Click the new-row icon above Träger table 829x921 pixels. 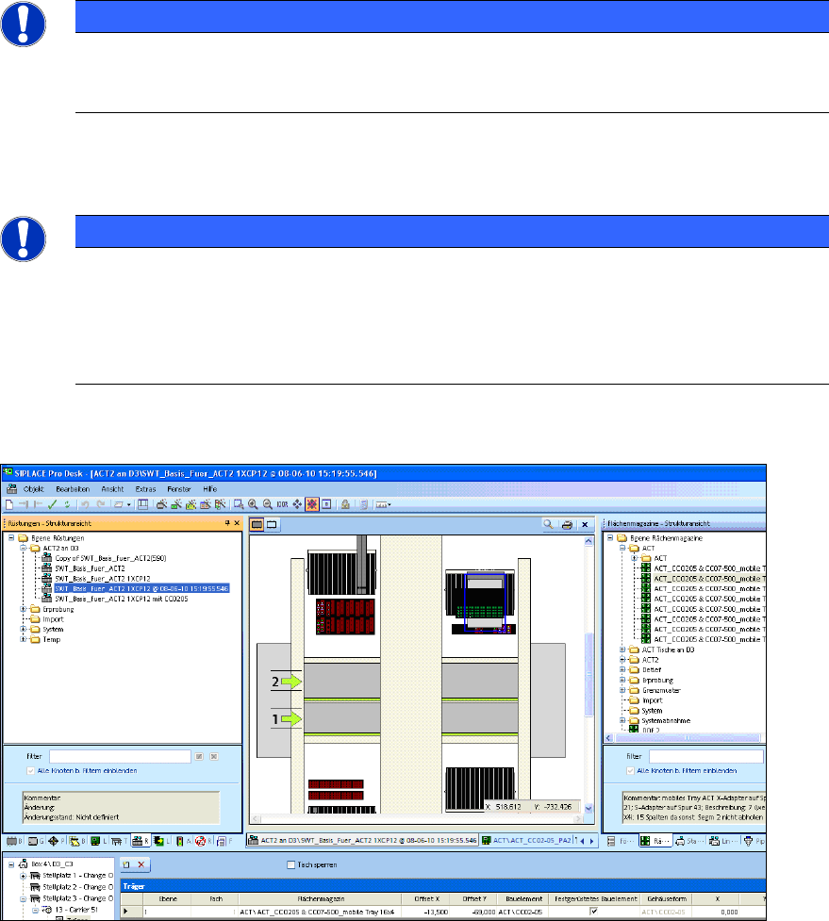point(126,864)
